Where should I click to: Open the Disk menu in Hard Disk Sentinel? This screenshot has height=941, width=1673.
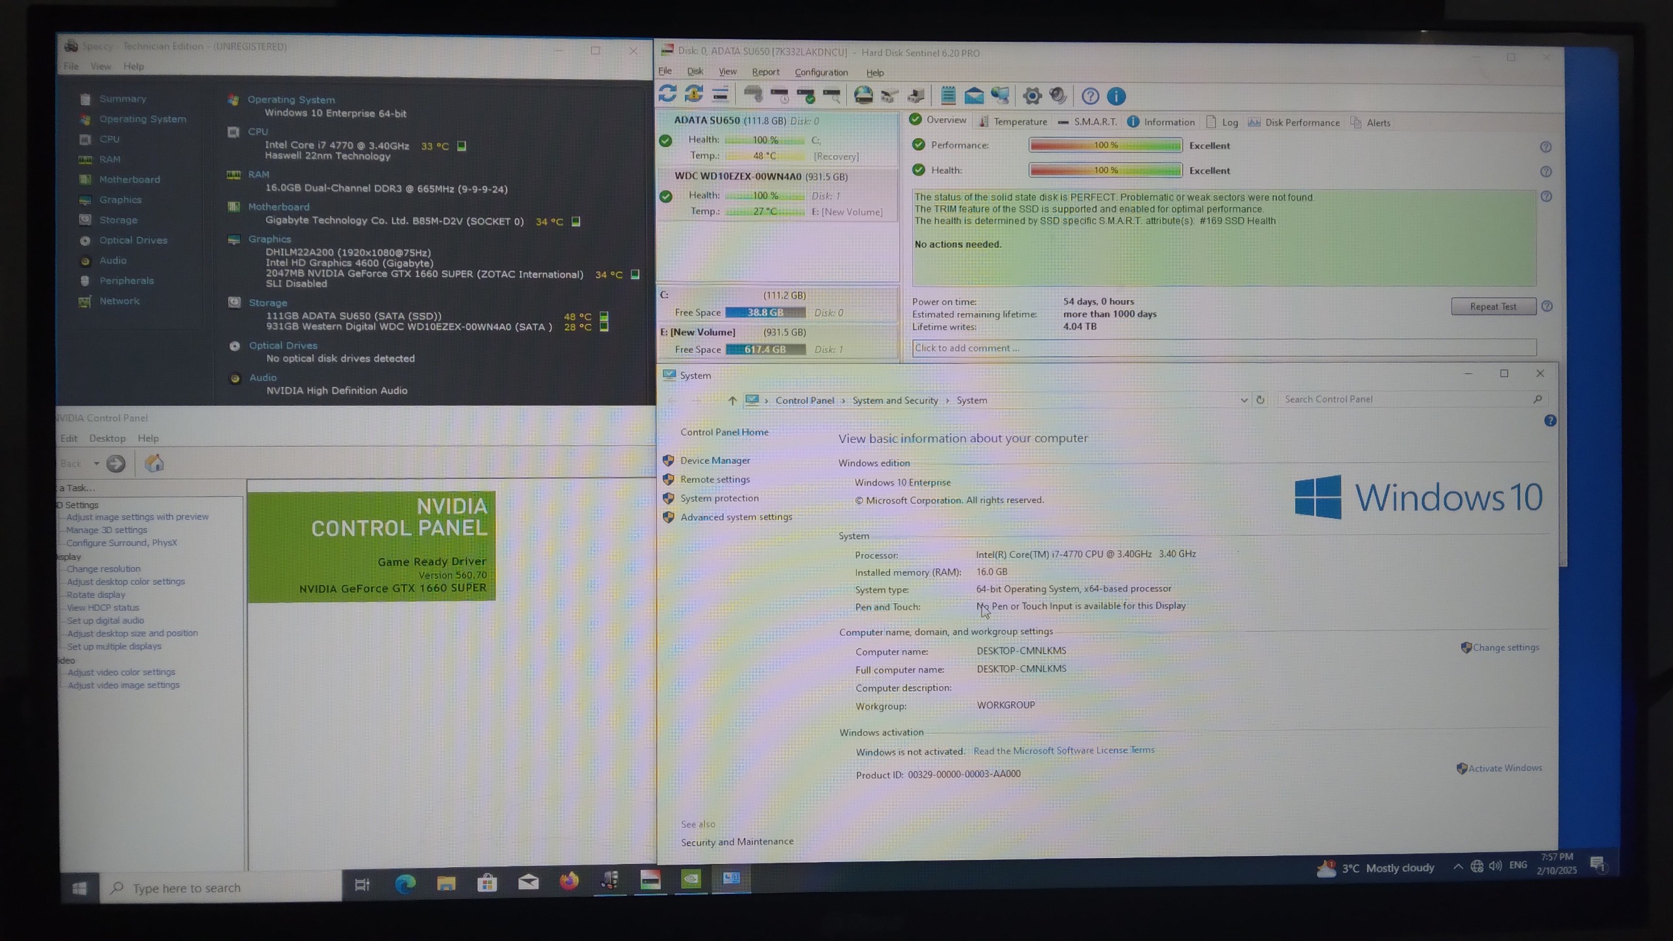coord(695,71)
